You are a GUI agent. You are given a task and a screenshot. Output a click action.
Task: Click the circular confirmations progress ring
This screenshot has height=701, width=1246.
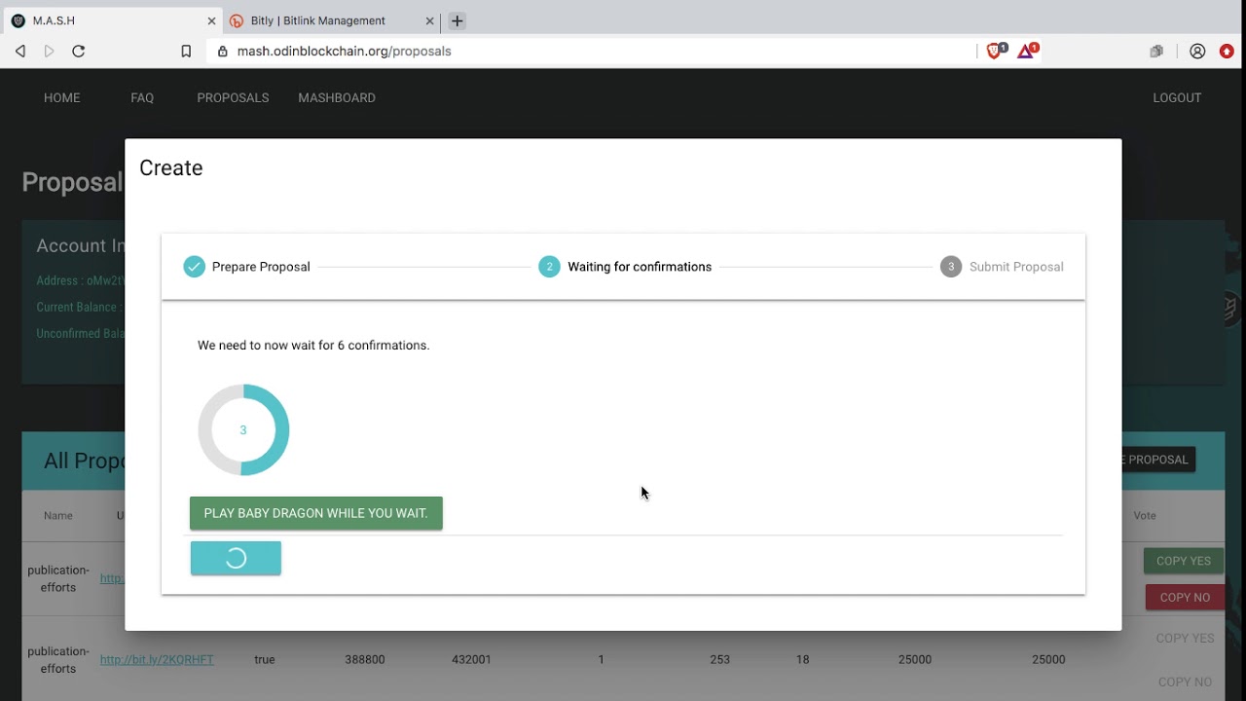243,430
